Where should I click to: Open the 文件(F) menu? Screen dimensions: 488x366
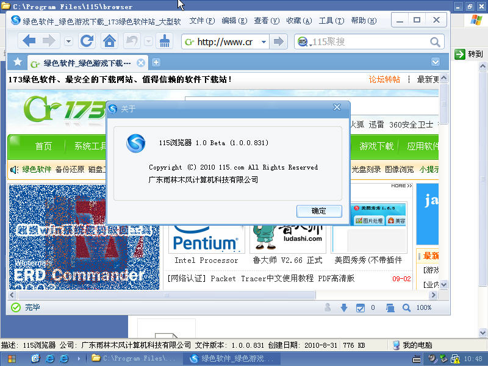coord(202,21)
